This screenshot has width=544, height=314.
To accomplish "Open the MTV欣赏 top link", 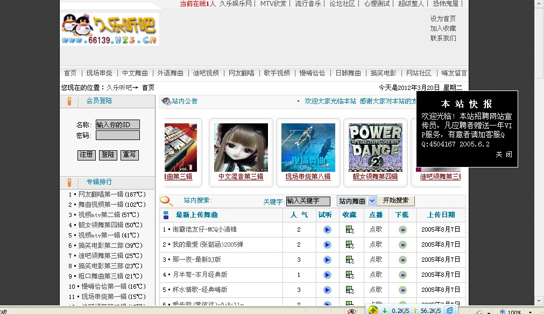I will [x=273, y=4].
